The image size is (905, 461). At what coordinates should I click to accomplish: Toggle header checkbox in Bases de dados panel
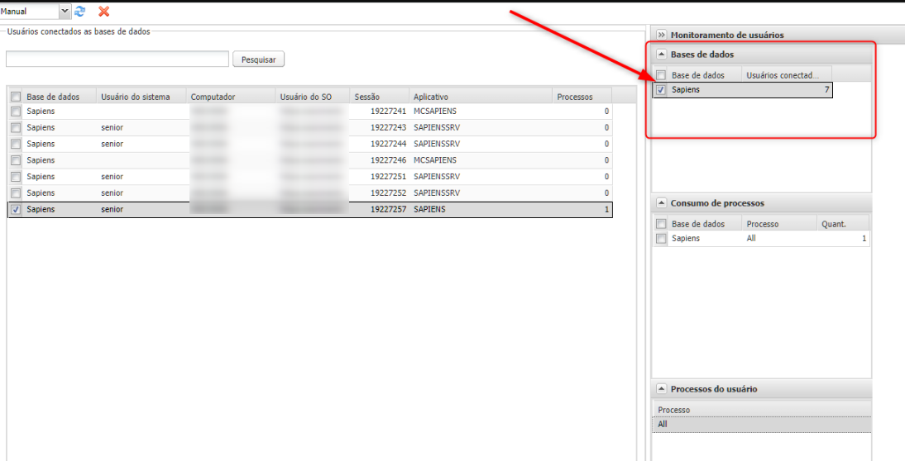pos(661,75)
